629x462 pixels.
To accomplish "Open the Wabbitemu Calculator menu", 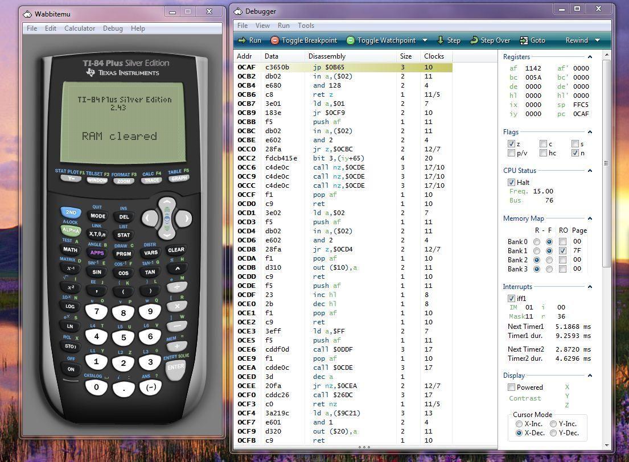I will (80, 28).
